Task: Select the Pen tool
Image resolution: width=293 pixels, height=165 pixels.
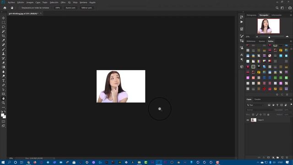Action: 3,85
